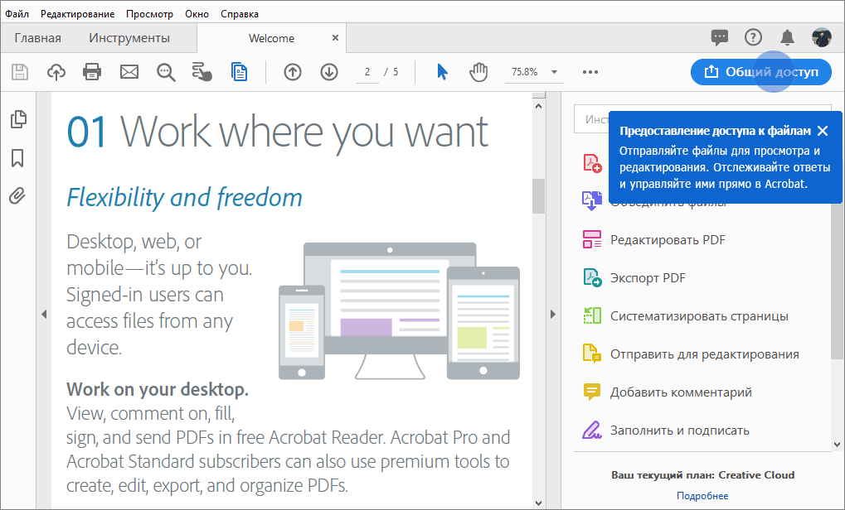Open the Page Thumbnails panel
Screen dimensions: 845x510
(17, 119)
